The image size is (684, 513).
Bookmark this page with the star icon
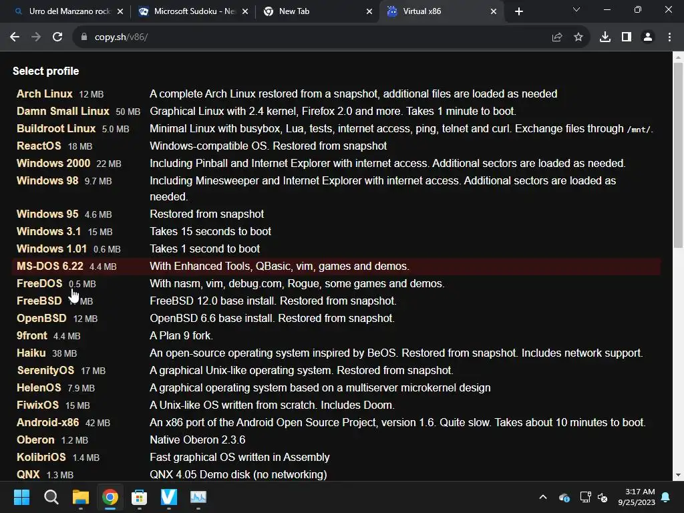(578, 37)
